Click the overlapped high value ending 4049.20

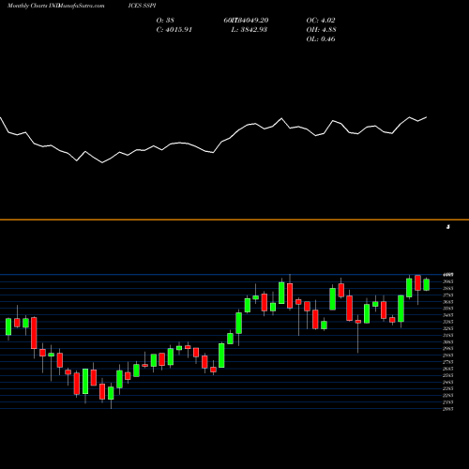pyautogui.click(x=246, y=21)
